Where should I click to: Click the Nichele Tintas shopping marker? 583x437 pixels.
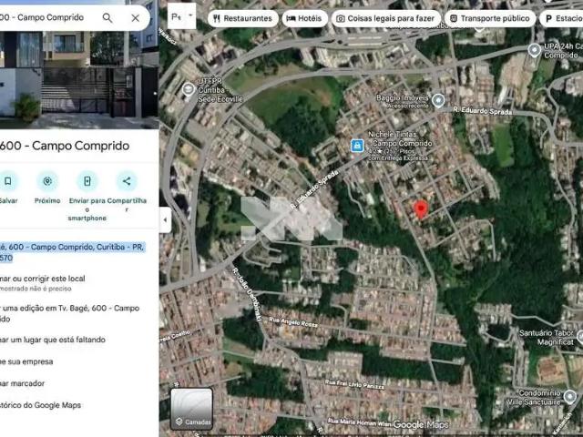tap(357, 146)
